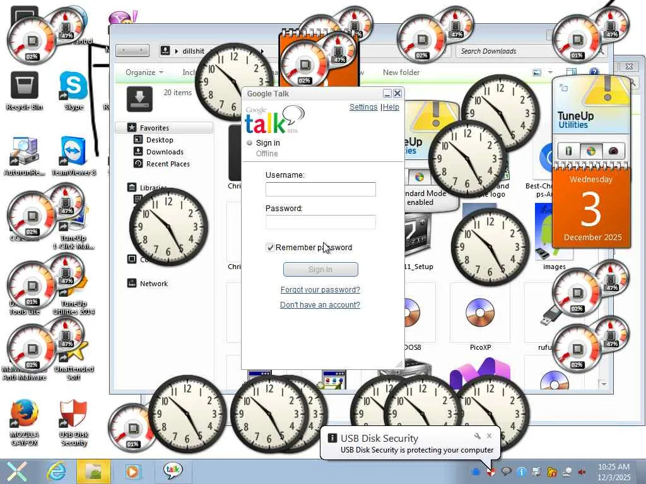This screenshot has width=646, height=484.
Task: Select the AutorunRe... desktop shortcut
Action: click(25, 156)
